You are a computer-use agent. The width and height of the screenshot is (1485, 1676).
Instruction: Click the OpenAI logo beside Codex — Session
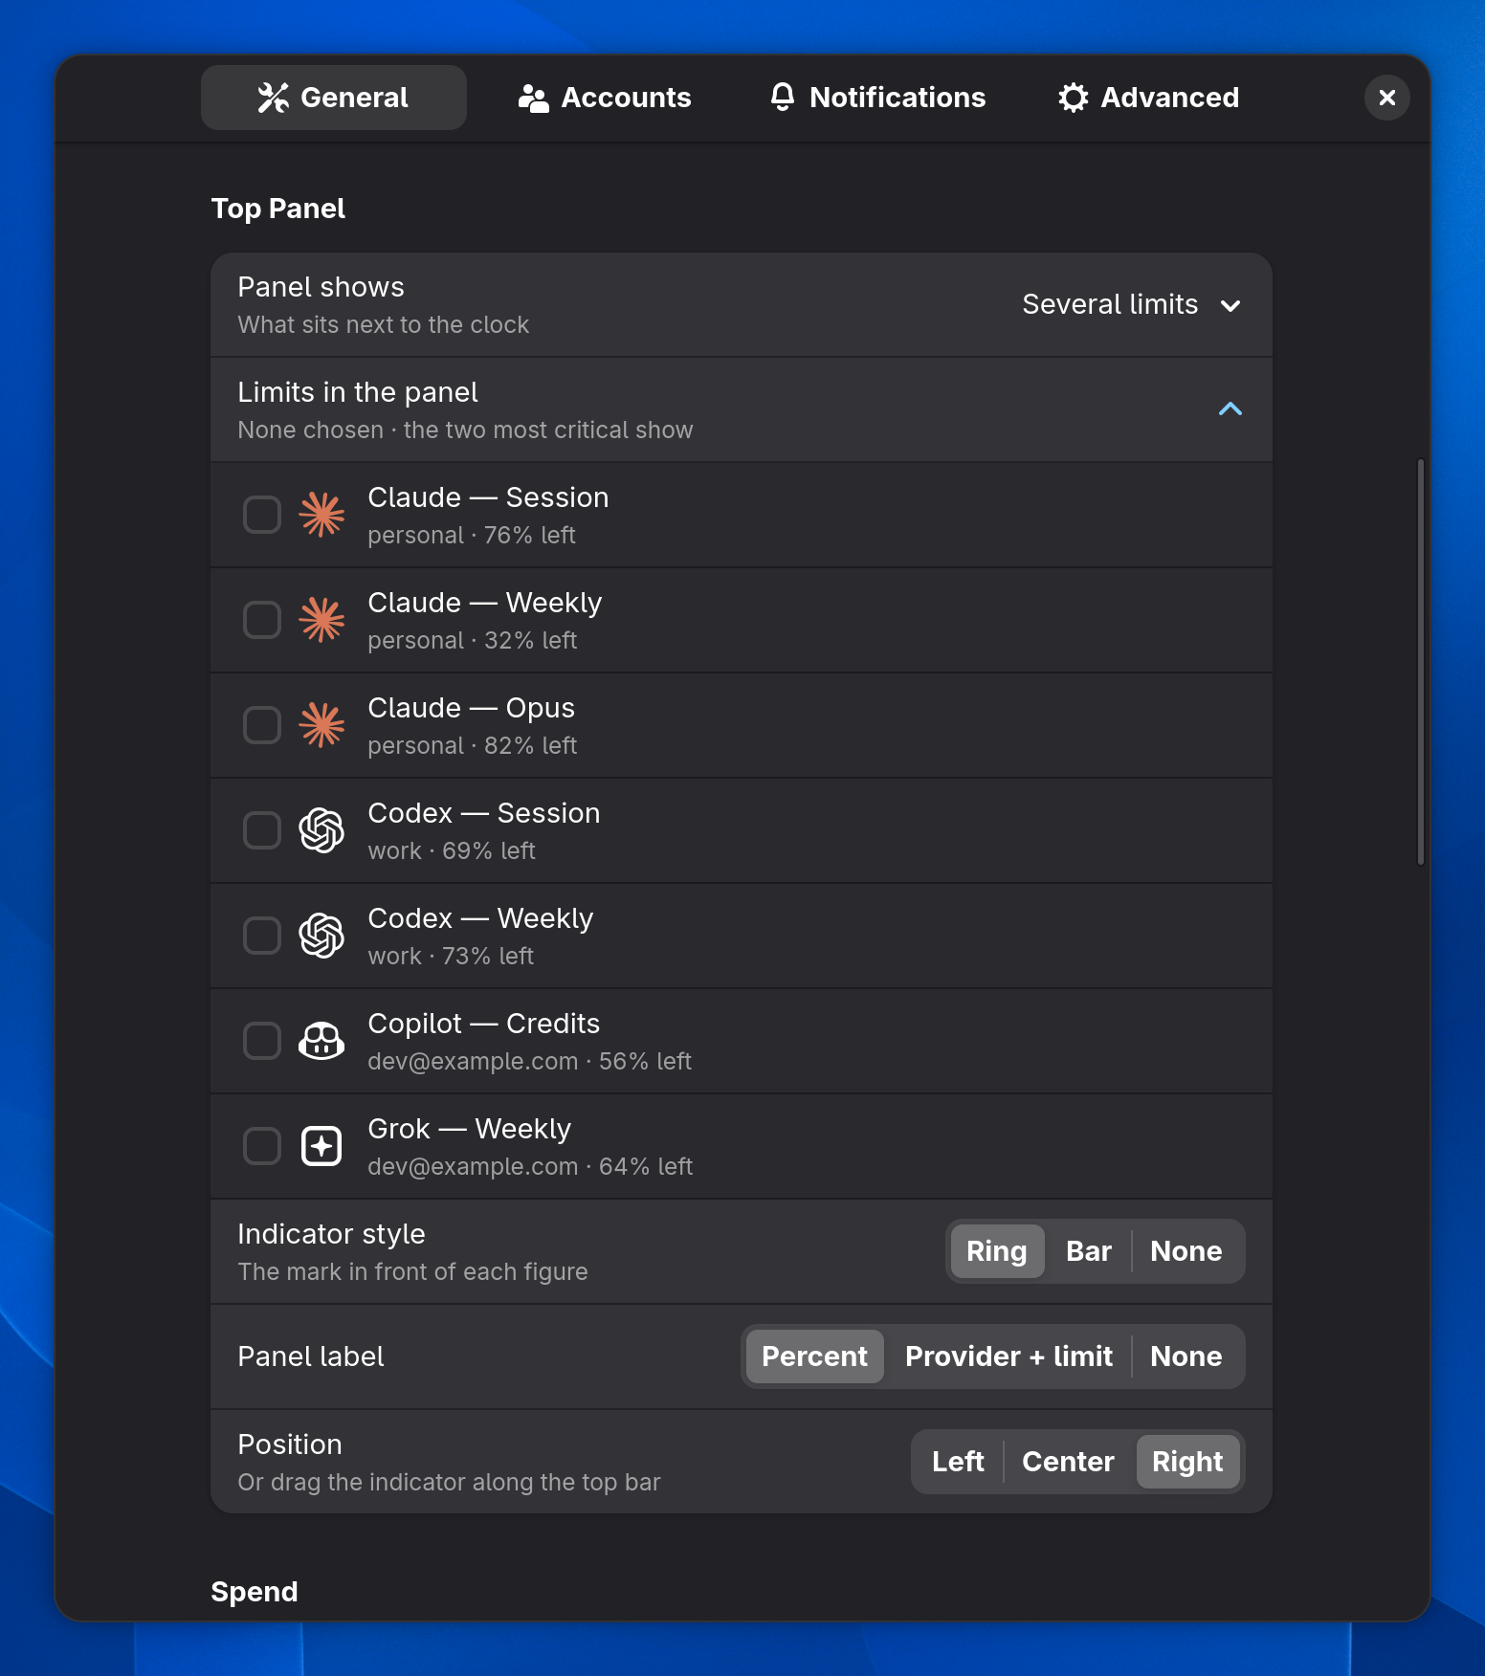click(321, 830)
